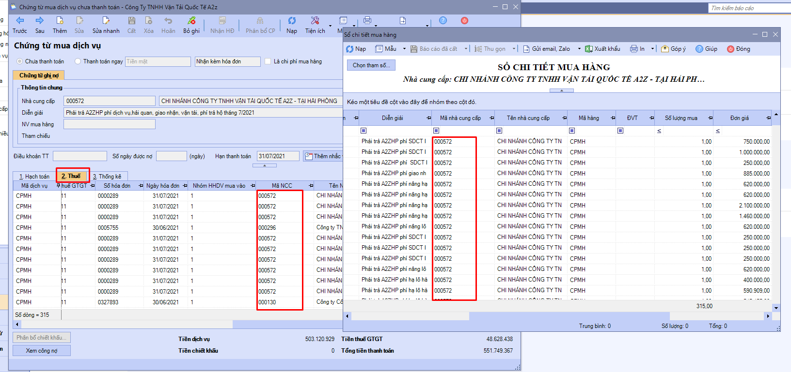Open the Gửi email, Zalo dropdown arrow
Viewport: 791px width, 372px height.
[x=579, y=49]
